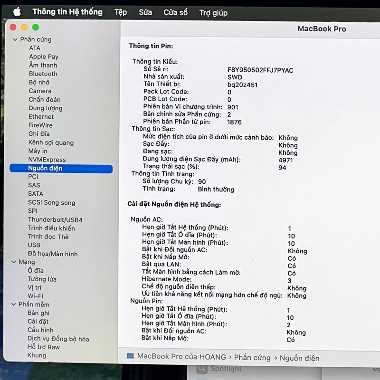Open the Trợ giúp menu
This screenshot has height=380, width=380.
[x=213, y=13]
